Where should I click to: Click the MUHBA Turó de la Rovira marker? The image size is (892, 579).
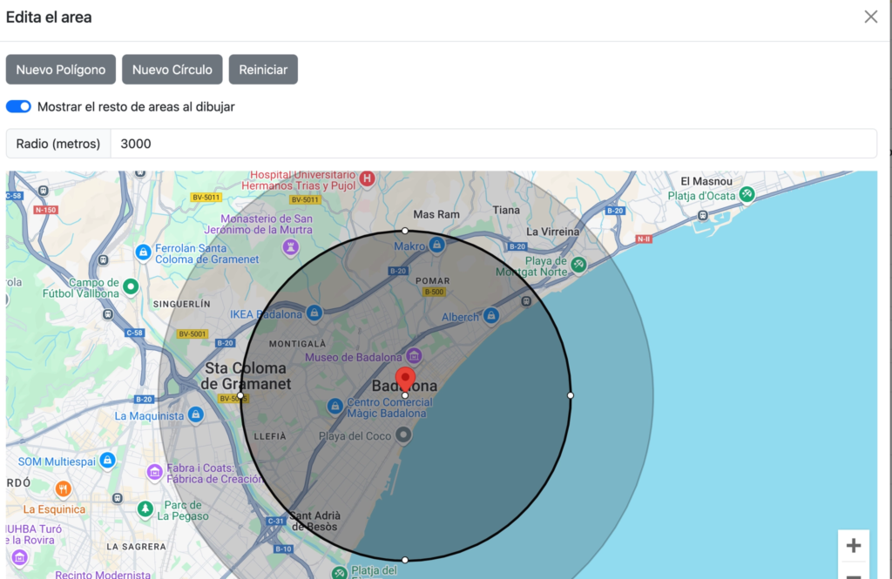[20, 557]
